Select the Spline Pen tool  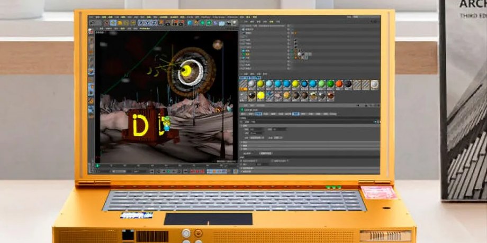[x=196, y=23]
